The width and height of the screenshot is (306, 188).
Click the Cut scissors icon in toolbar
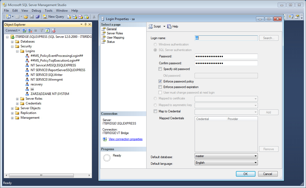[x=94, y=17]
